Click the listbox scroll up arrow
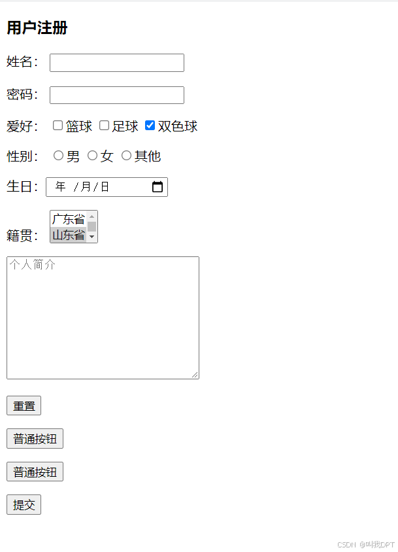Screen dimensions: 398x552 pos(92,216)
